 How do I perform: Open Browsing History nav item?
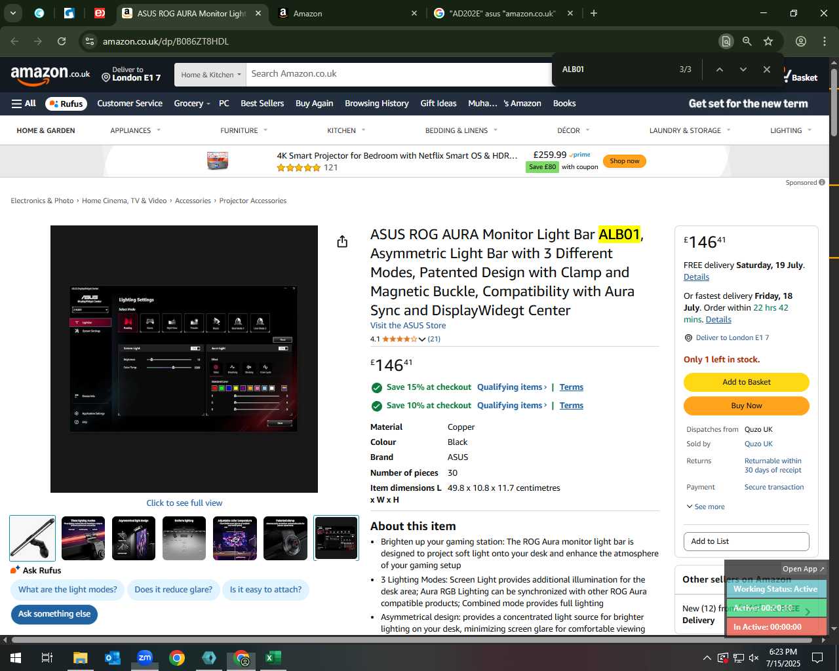coord(377,104)
